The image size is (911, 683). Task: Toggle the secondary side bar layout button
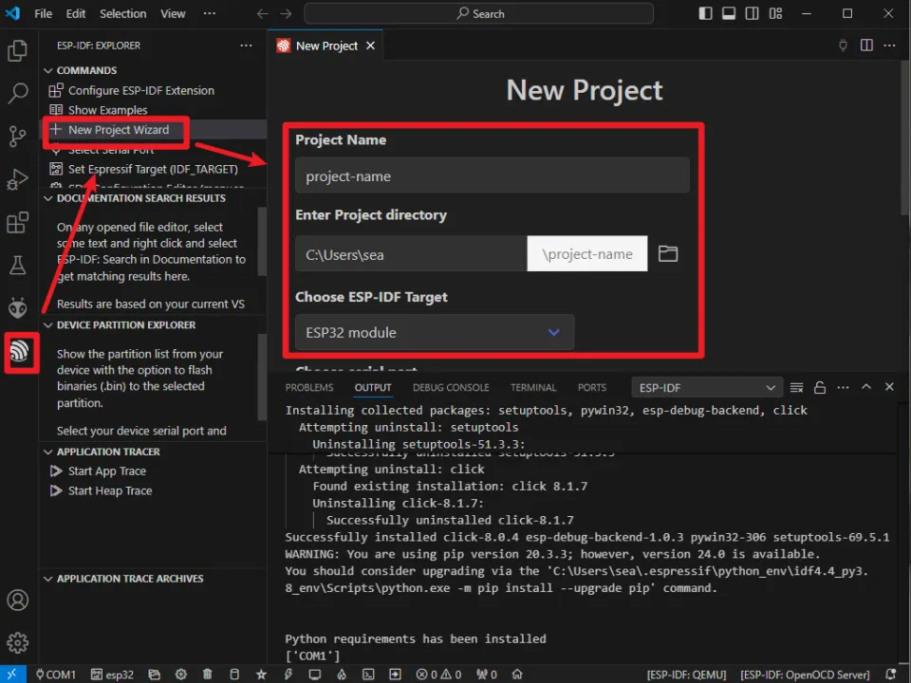point(752,13)
